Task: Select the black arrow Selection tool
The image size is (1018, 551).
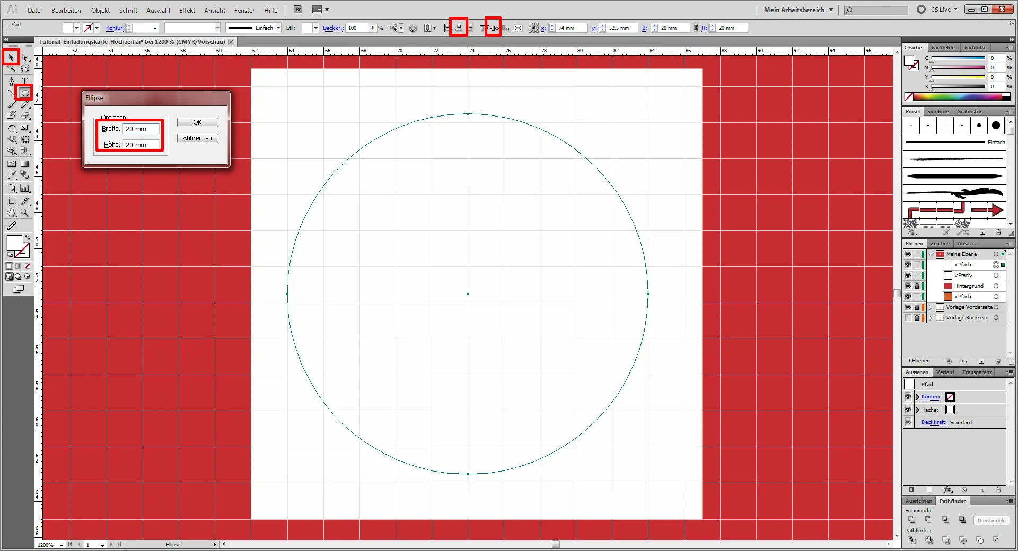Action: [11, 57]
